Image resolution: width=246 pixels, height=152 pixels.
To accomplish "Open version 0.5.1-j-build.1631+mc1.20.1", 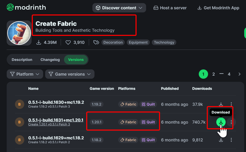I will click(x=56, y=120).
